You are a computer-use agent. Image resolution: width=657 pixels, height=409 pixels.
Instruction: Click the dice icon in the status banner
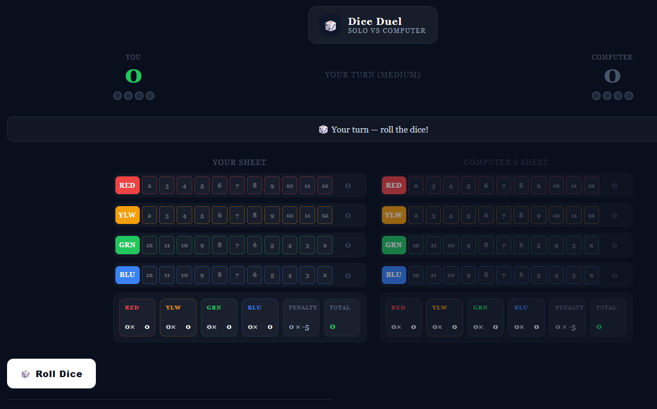pos(323,130)
